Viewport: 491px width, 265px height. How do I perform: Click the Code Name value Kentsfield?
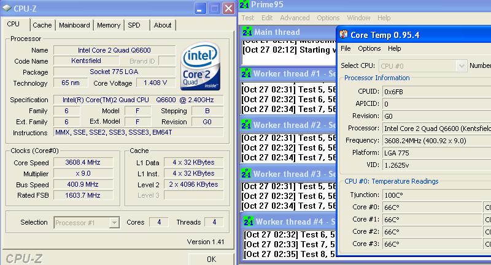pyautogui.click(x=86, y=61)
